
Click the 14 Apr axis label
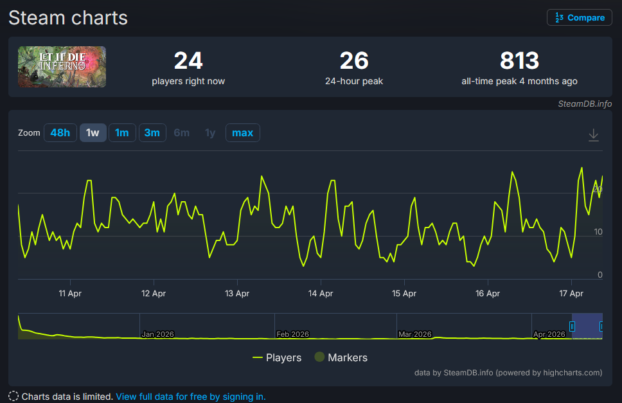tap(321, 294)
